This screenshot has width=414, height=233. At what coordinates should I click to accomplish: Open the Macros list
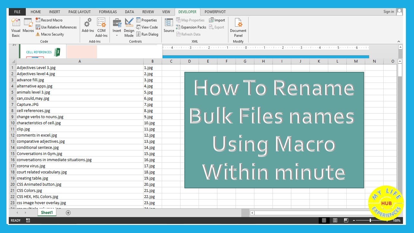coord(28,25)
